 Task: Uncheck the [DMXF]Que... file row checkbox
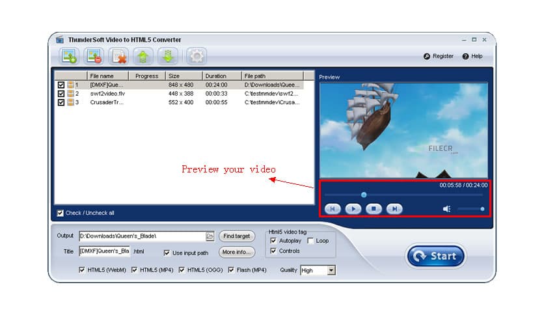(x=61, y=85)
